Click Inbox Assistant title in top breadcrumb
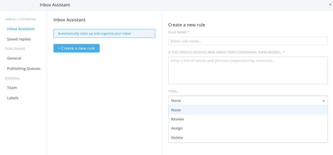The height and width of the screenshot is (155, 333). click(x=55, y=5)
